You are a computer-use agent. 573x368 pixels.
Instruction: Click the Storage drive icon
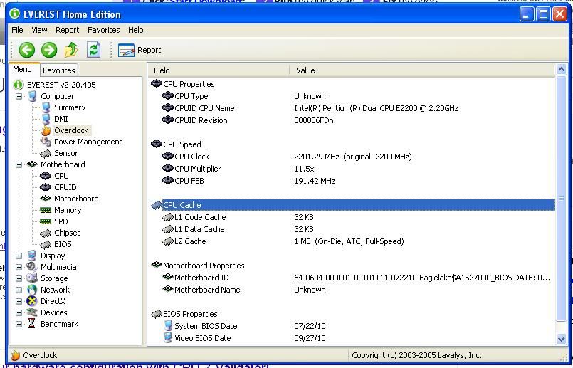32,278
